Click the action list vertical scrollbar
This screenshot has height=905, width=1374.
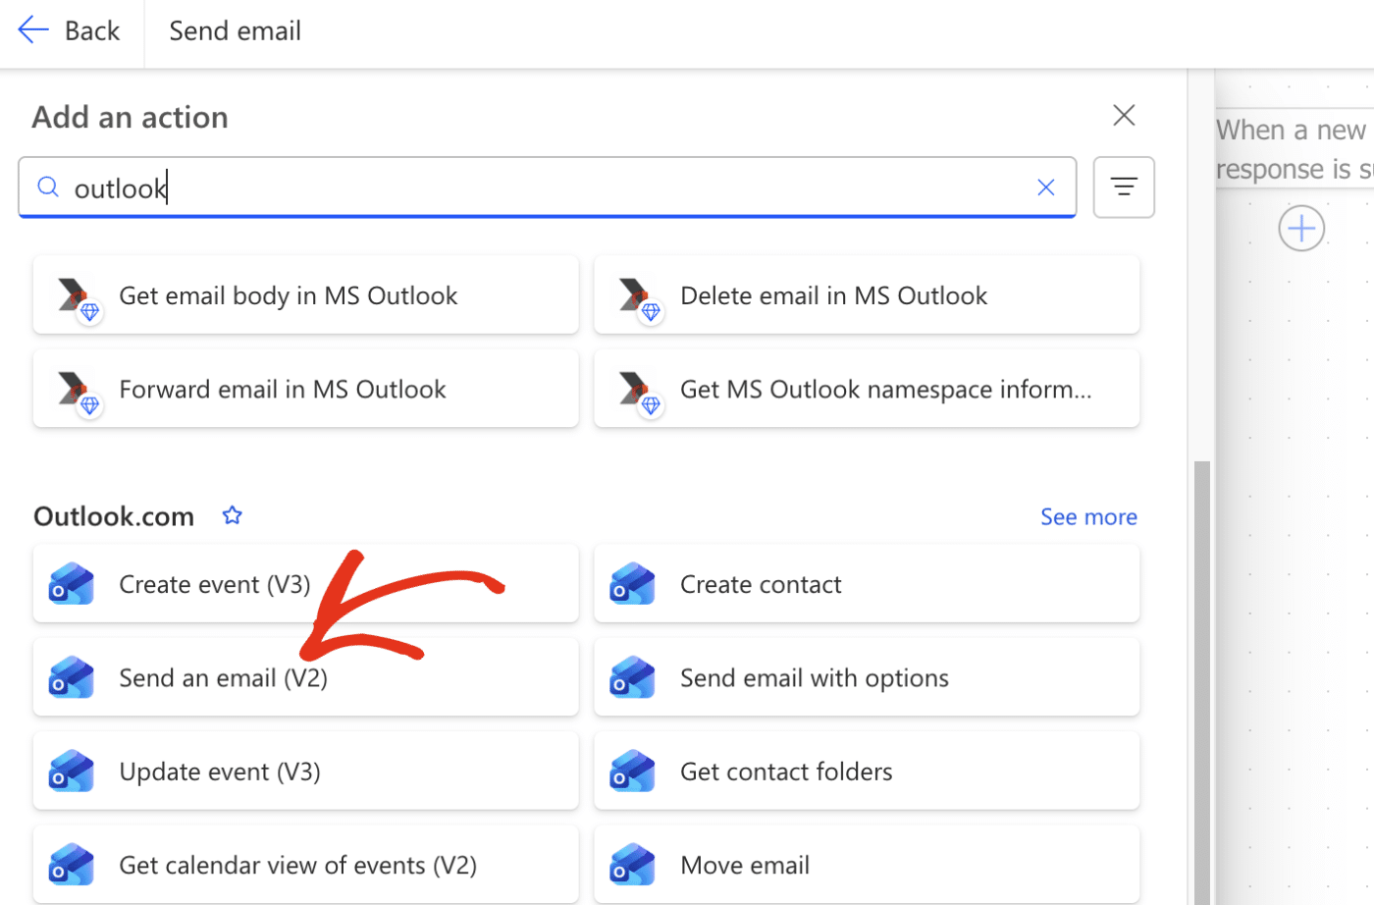point(1201,682)
